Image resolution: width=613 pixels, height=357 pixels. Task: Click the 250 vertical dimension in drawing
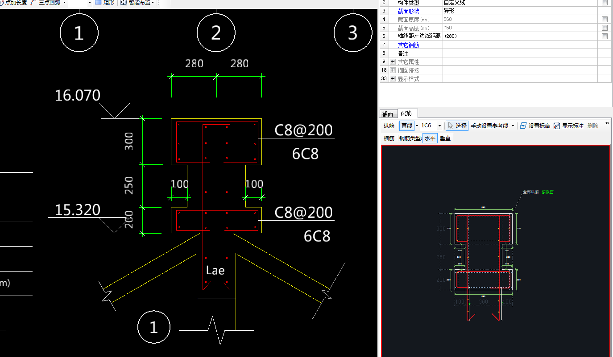coord(129,185)
